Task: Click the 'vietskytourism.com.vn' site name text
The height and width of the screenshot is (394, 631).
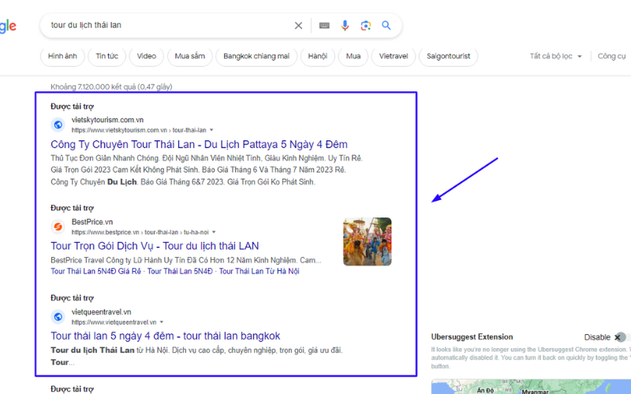Action: click(107, 120)
